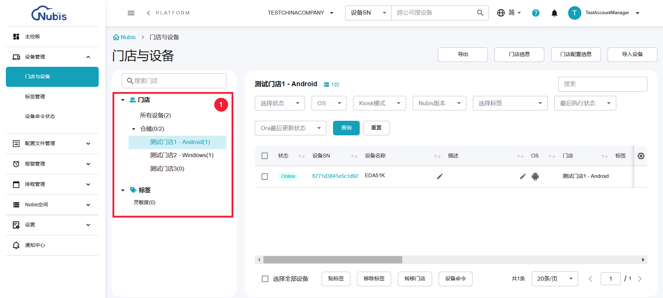Image resolution: width=663 pixels, height=298 pixels.
Task: Open the 选择标签 filter dropdown
Action: (510, 103)
